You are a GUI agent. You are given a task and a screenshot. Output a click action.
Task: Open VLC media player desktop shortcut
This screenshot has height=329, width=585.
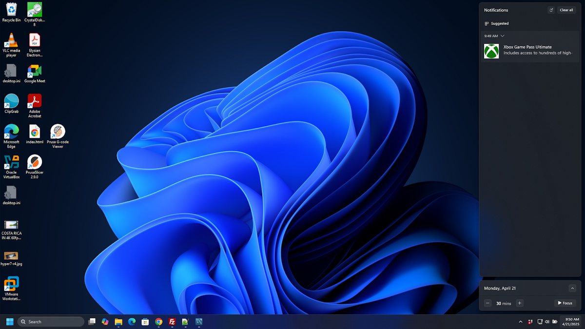pyautogui.click(x=11, y=45)
